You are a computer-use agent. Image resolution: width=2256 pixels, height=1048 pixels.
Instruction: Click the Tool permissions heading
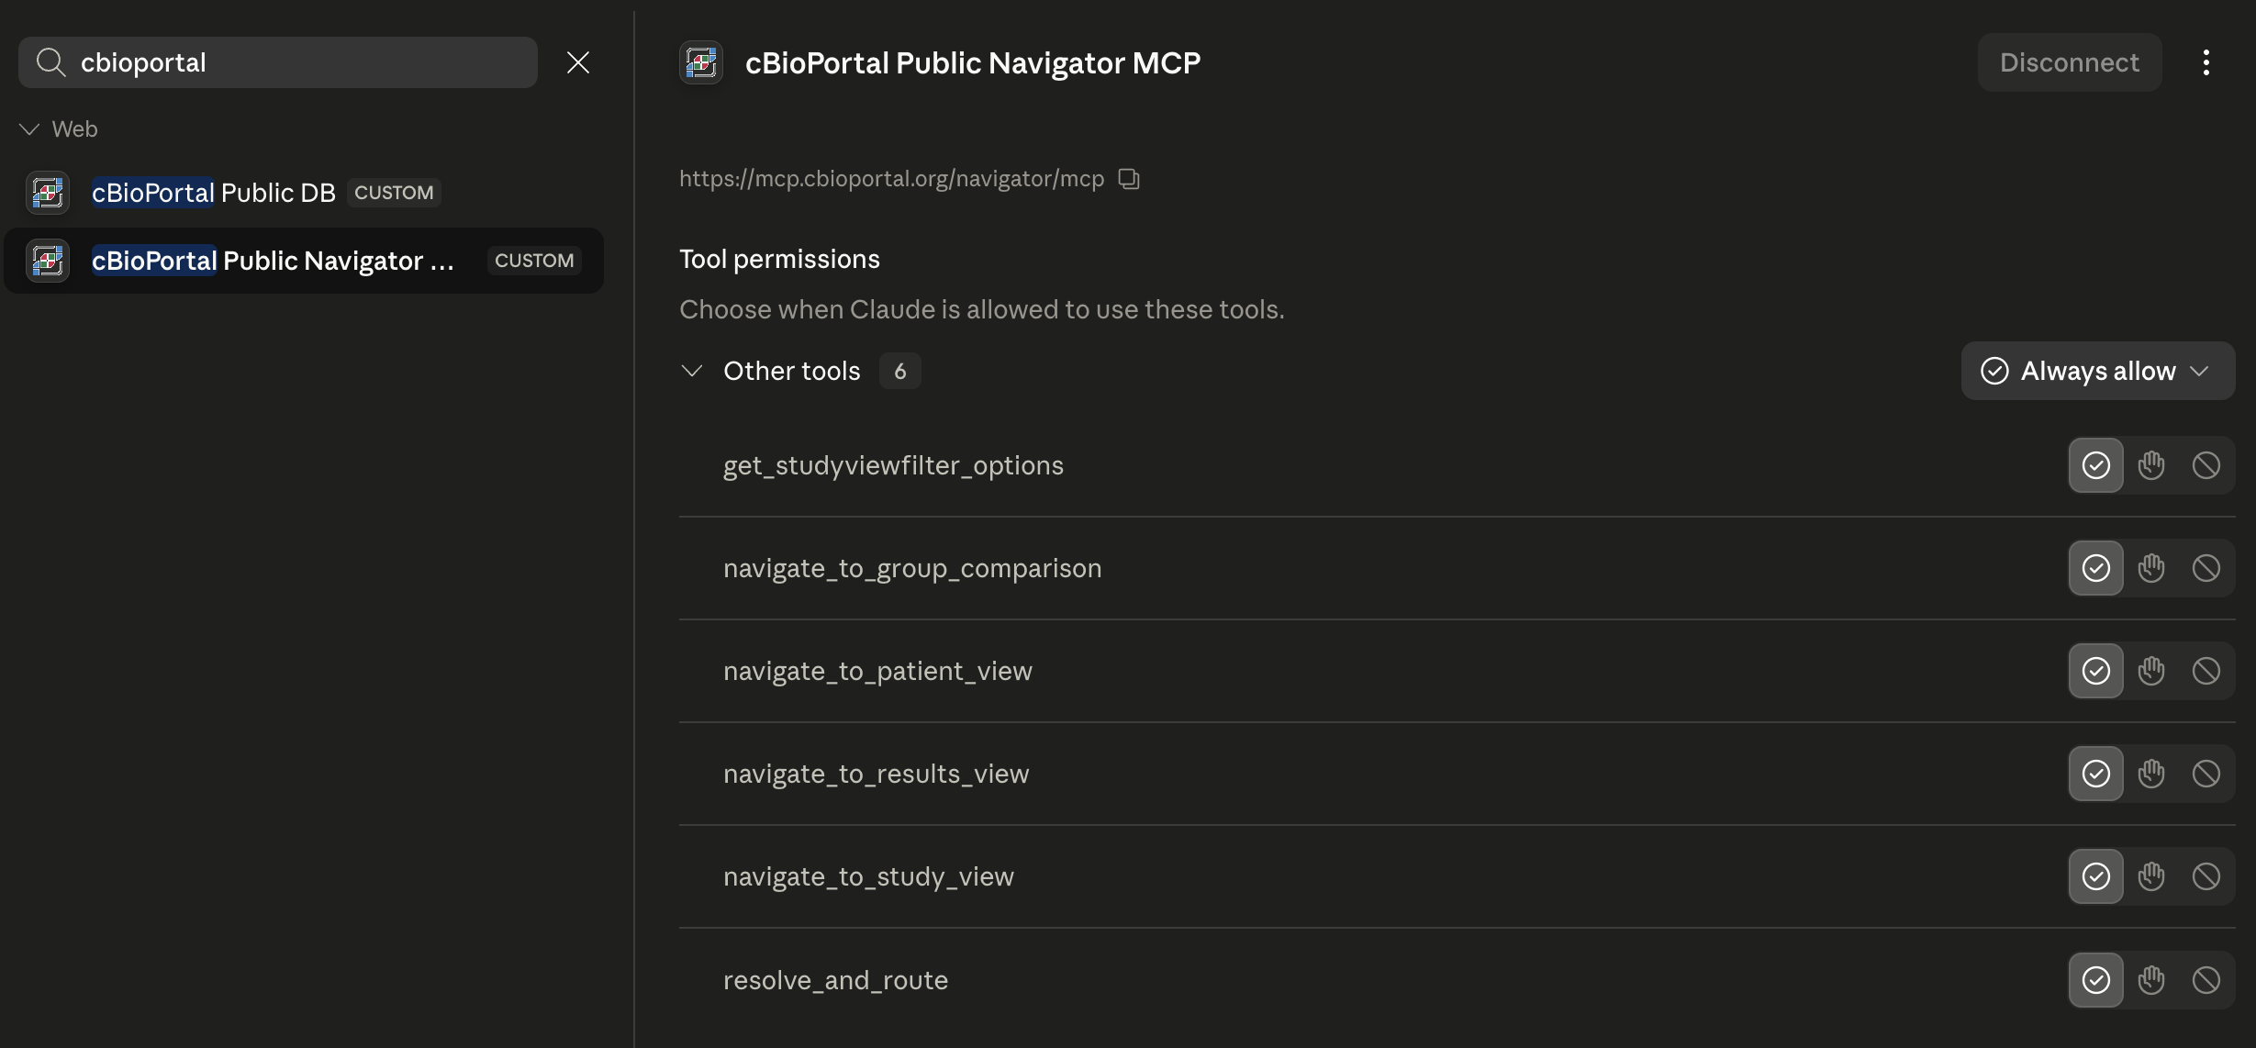click(779, 259)
